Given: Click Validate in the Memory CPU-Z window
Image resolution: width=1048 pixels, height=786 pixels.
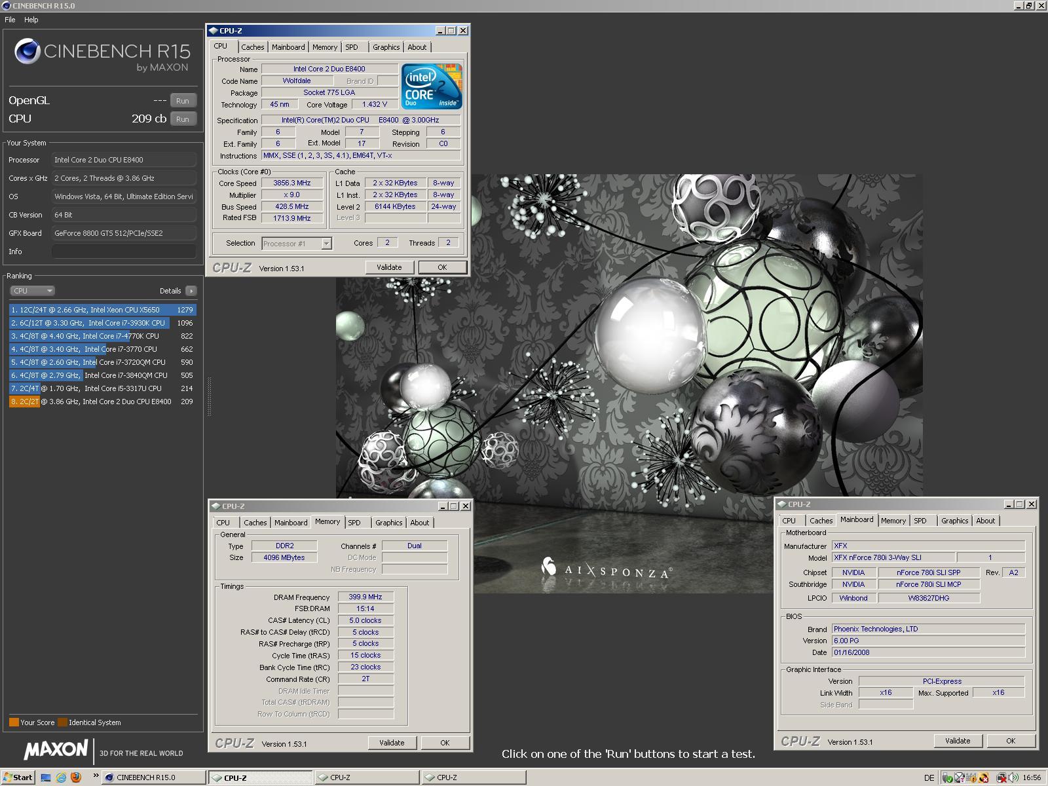Looking at the screenshot, I should click(392, 743).
